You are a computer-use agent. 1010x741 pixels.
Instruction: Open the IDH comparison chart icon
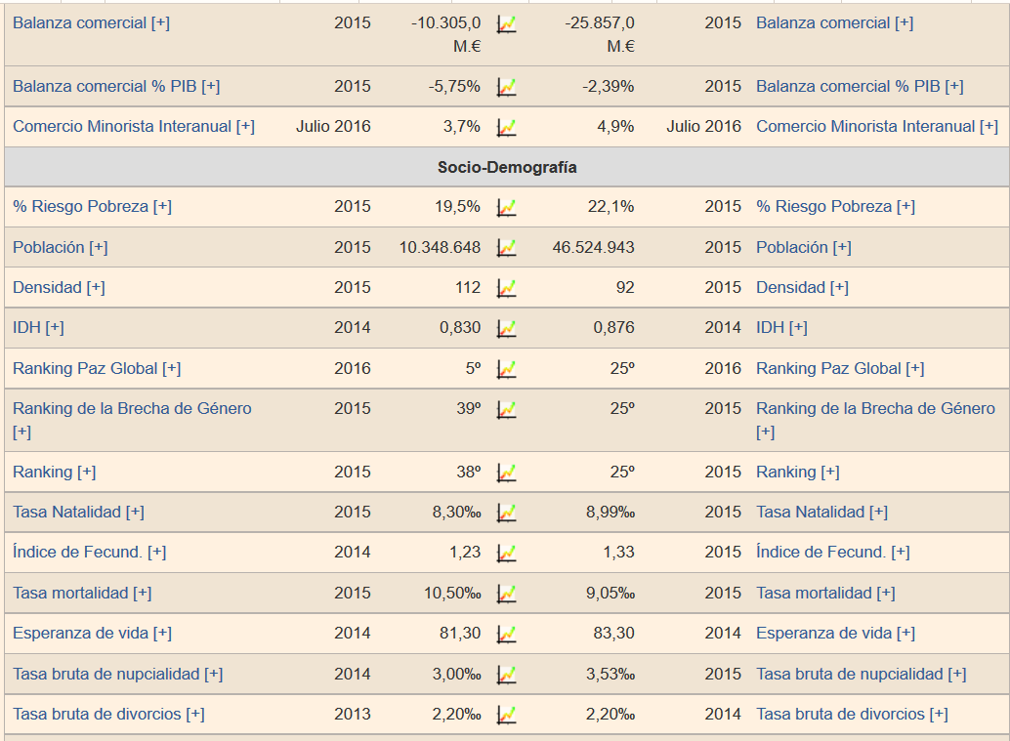[506, 328]
